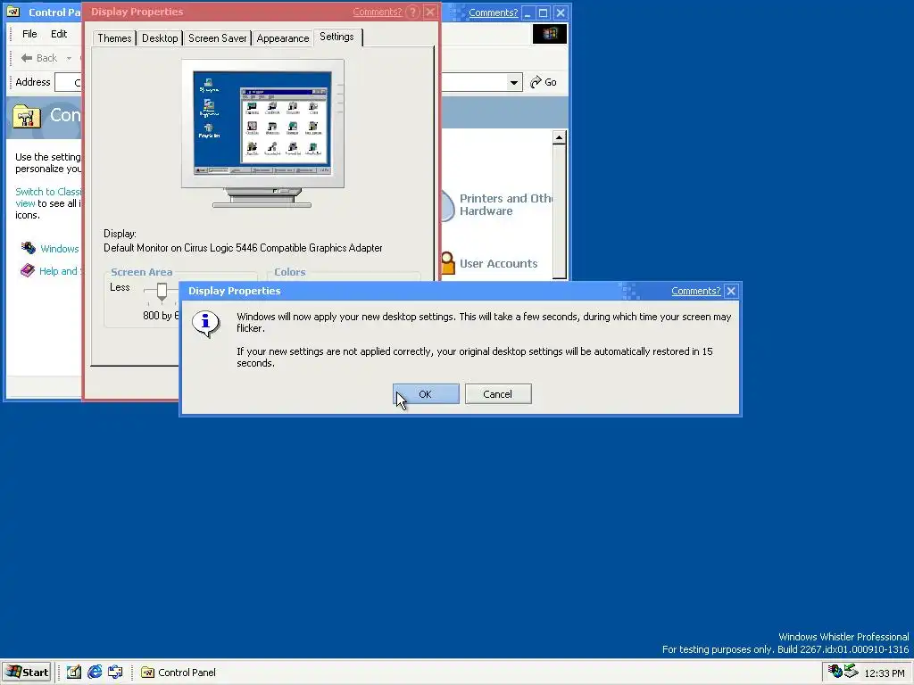Click the Control Panel folder icon in the header
Viewport: 914px width, 685px height.
[x=27, y=116]
